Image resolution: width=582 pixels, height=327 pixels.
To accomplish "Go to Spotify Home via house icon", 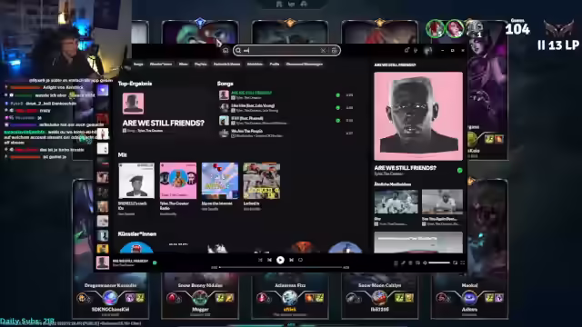I will click(x=226, y=51).
